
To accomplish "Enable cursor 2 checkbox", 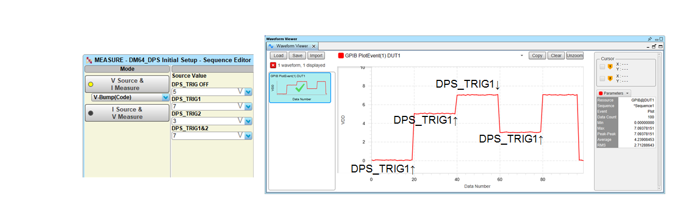I will click(602, 78).
